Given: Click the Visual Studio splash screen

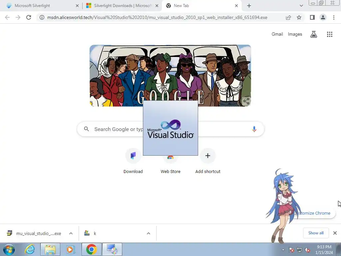Looking at the screenshot, I should [170, 128].
